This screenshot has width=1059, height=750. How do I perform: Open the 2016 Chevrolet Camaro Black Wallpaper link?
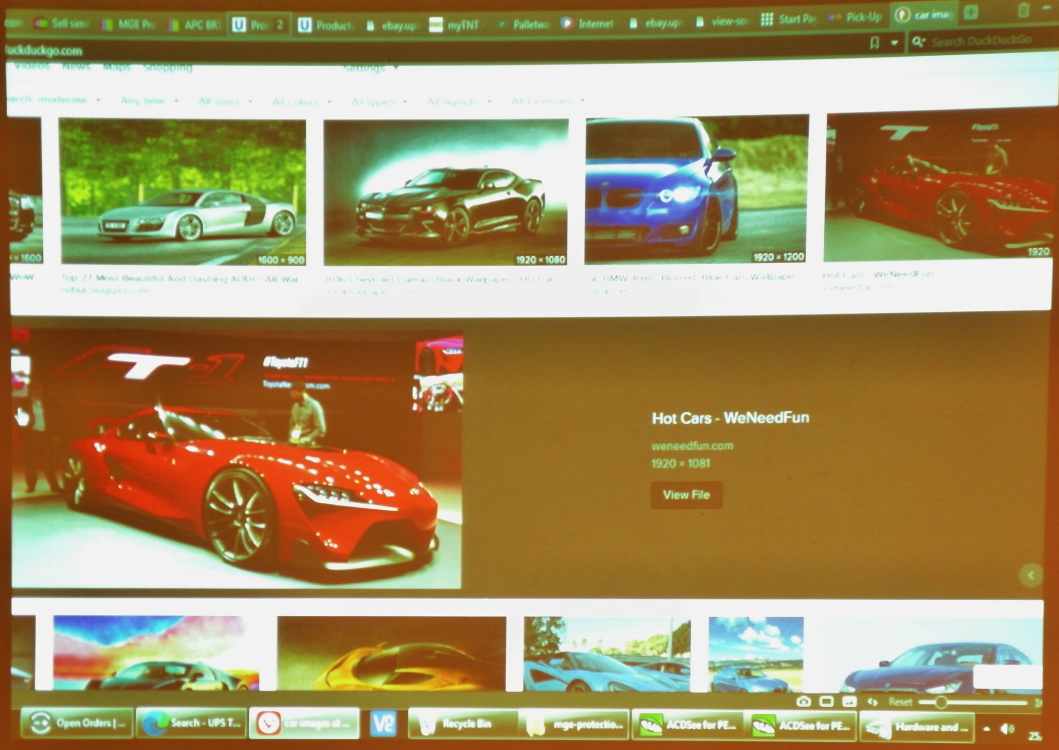point(438,279)
